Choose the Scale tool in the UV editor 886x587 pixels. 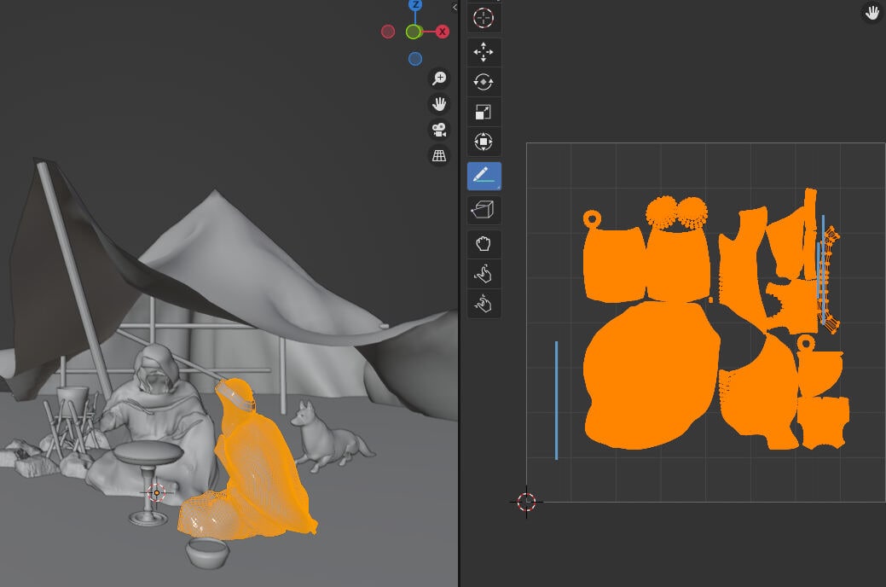pyautogui.click(x=484, y=112)
